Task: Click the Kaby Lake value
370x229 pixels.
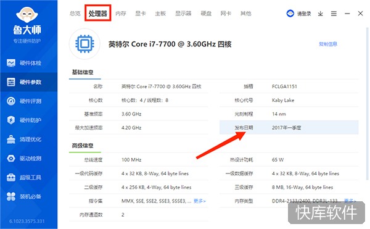Action: (283, 101)
